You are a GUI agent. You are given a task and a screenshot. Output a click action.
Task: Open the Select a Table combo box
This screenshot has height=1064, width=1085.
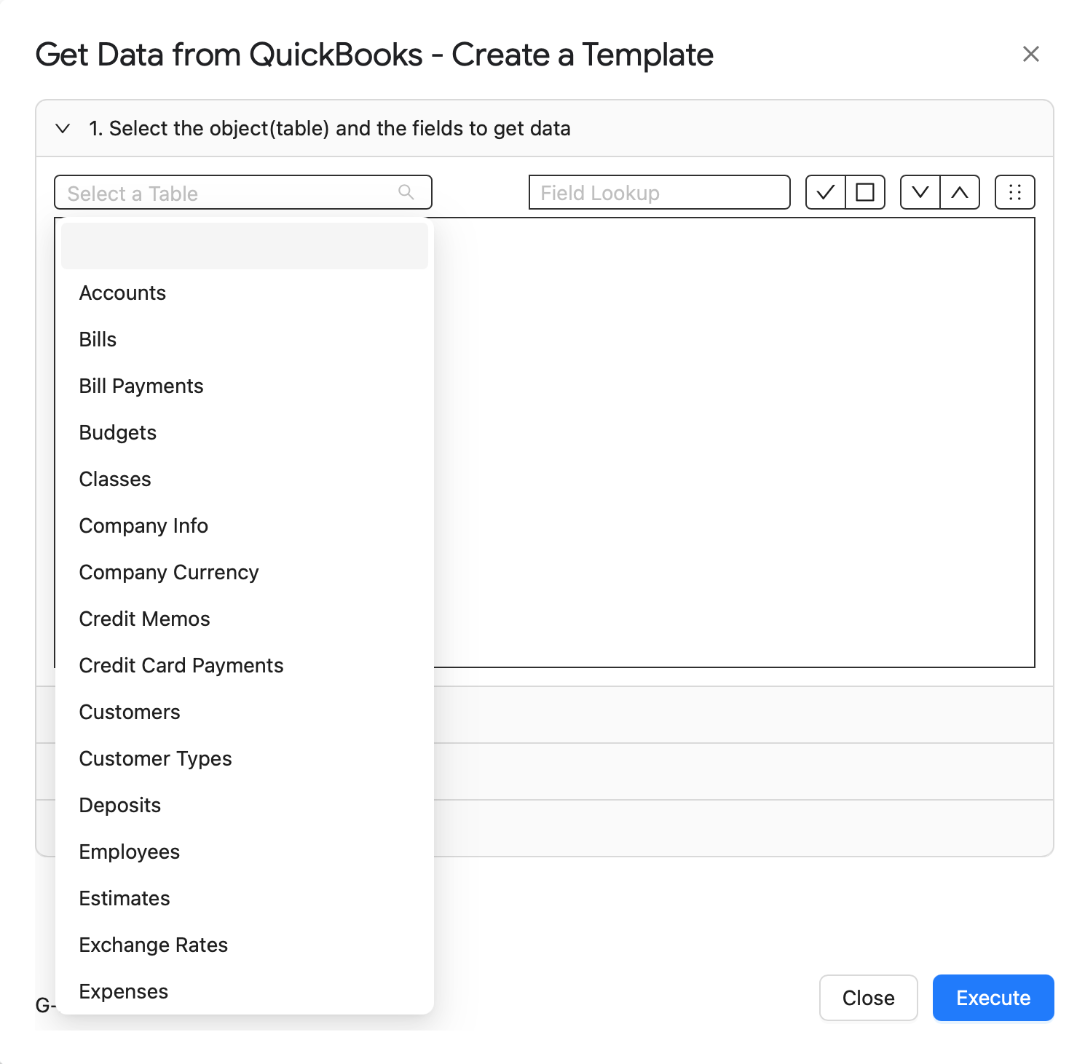point(243,192)
